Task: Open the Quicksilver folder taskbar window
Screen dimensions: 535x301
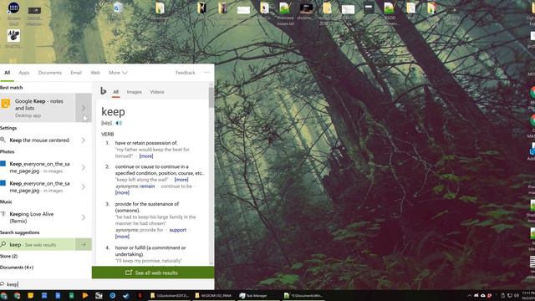Action: 170,295
